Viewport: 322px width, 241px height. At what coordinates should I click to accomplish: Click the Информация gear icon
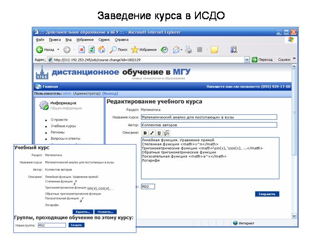(x=44, y=105)
